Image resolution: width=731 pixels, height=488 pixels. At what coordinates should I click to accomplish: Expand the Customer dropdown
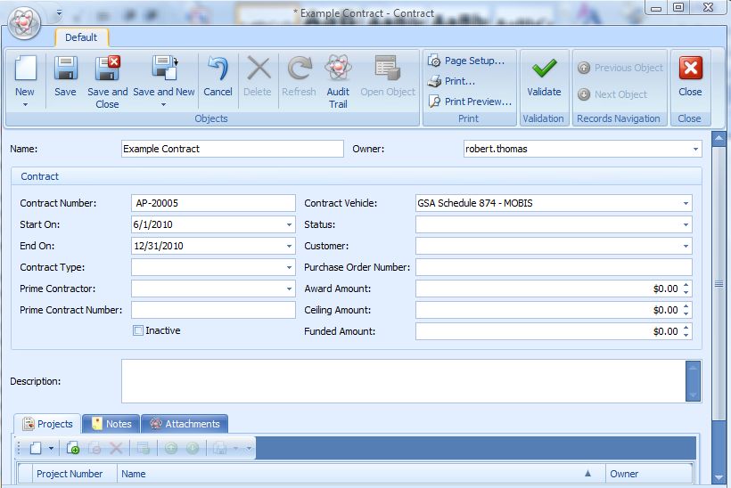pyautogui.click(x=686, y=247)
